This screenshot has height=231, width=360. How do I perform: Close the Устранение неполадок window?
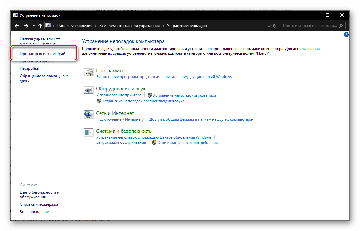pyautogui.click(x=342, y=15)
